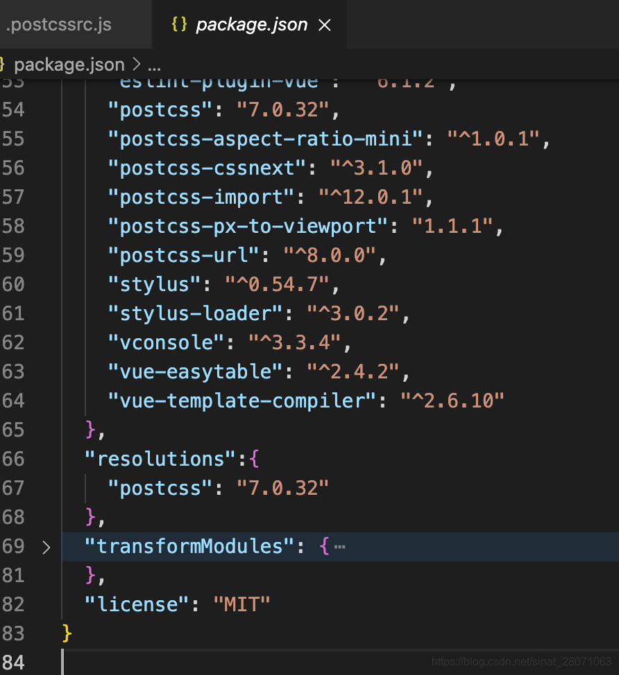Switch to the .postcssrc.js tab
The height and width of the screenshot is (675, 619).
tap(59, 24)
